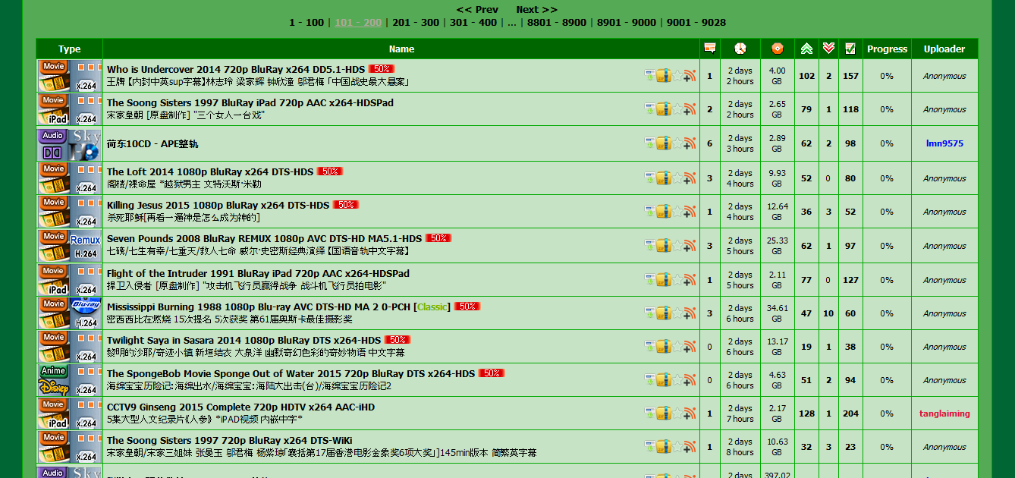Jump to pages 8901 - 9000

(627, 22)
